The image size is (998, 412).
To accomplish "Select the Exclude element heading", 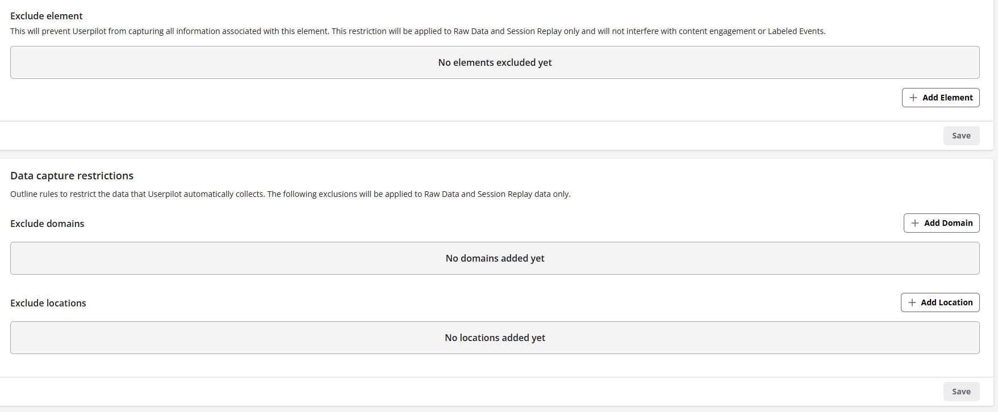I will [x=47, y=16].
